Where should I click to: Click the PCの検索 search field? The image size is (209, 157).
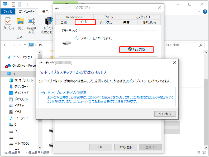[x=184, y=45]
